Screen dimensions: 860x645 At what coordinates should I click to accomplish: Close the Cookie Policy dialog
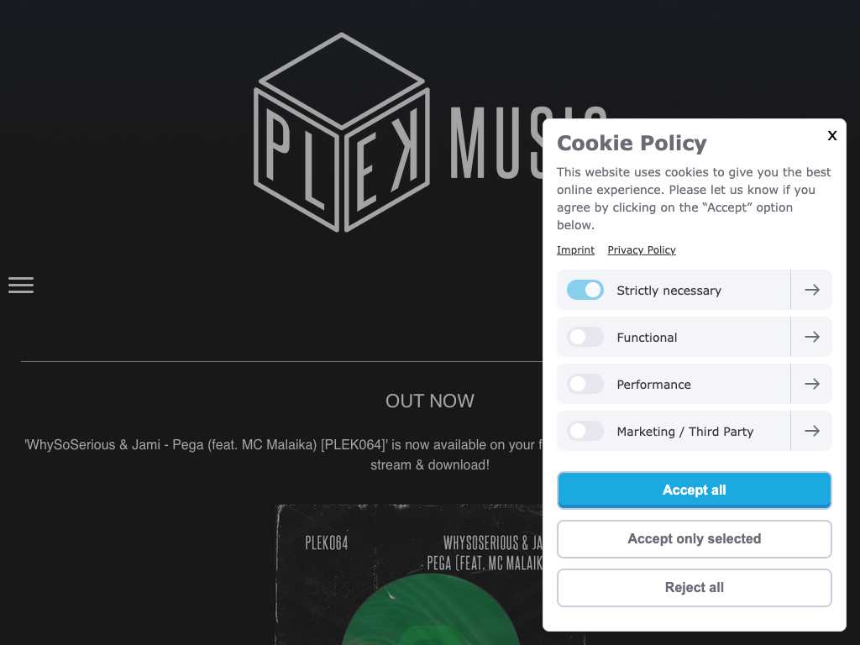point(831,135)
